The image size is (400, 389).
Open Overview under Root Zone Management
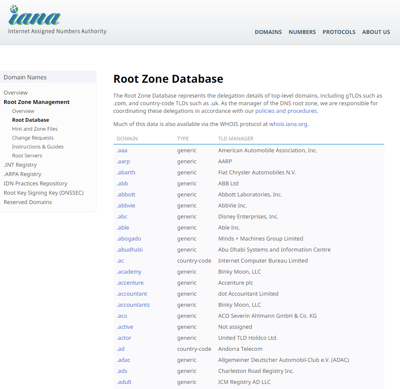pos(23,111)
